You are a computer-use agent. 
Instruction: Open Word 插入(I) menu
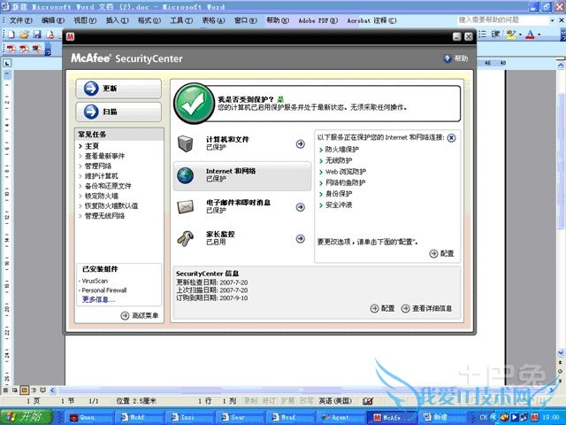click(117, 20)
